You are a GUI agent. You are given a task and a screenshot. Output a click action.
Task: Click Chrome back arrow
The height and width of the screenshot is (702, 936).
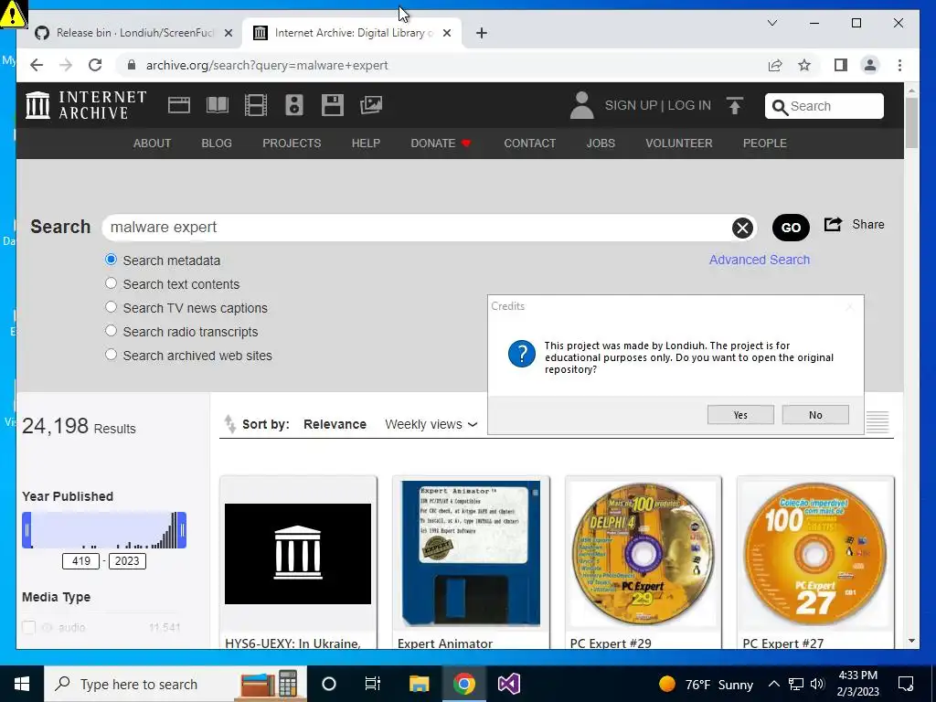(x=37, y=65)
